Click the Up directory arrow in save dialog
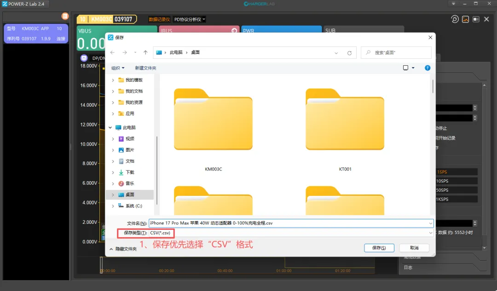497x291 pixels. click(x=145, y=52)
